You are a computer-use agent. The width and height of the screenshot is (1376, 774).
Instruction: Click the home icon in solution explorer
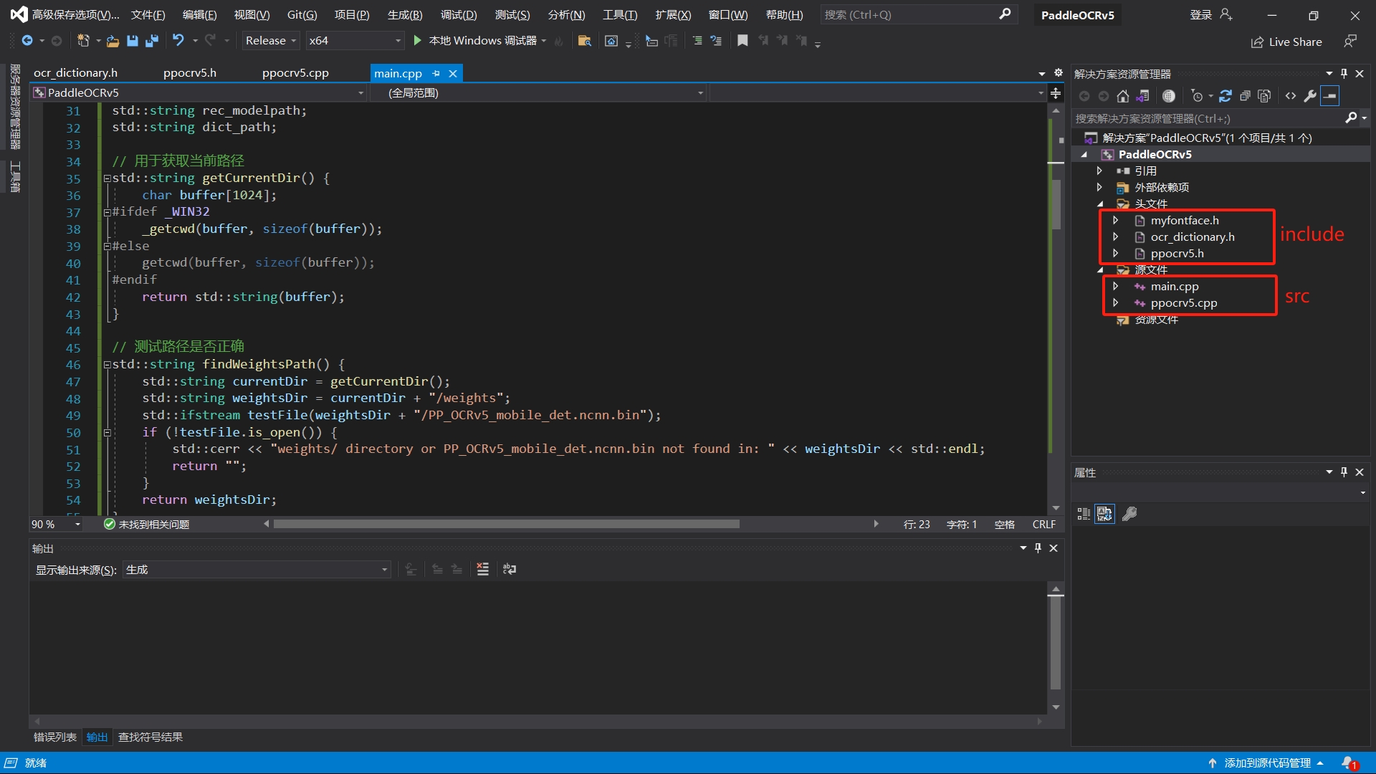1123,96
